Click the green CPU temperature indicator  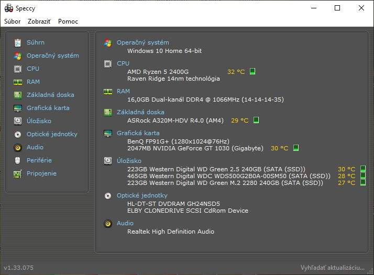pyautogui.click(x=252, y=72)
